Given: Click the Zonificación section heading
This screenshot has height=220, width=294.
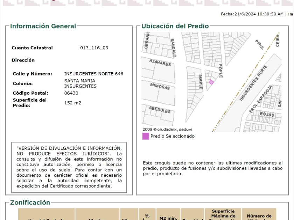Looking at the screenshot, I should 30,203.
